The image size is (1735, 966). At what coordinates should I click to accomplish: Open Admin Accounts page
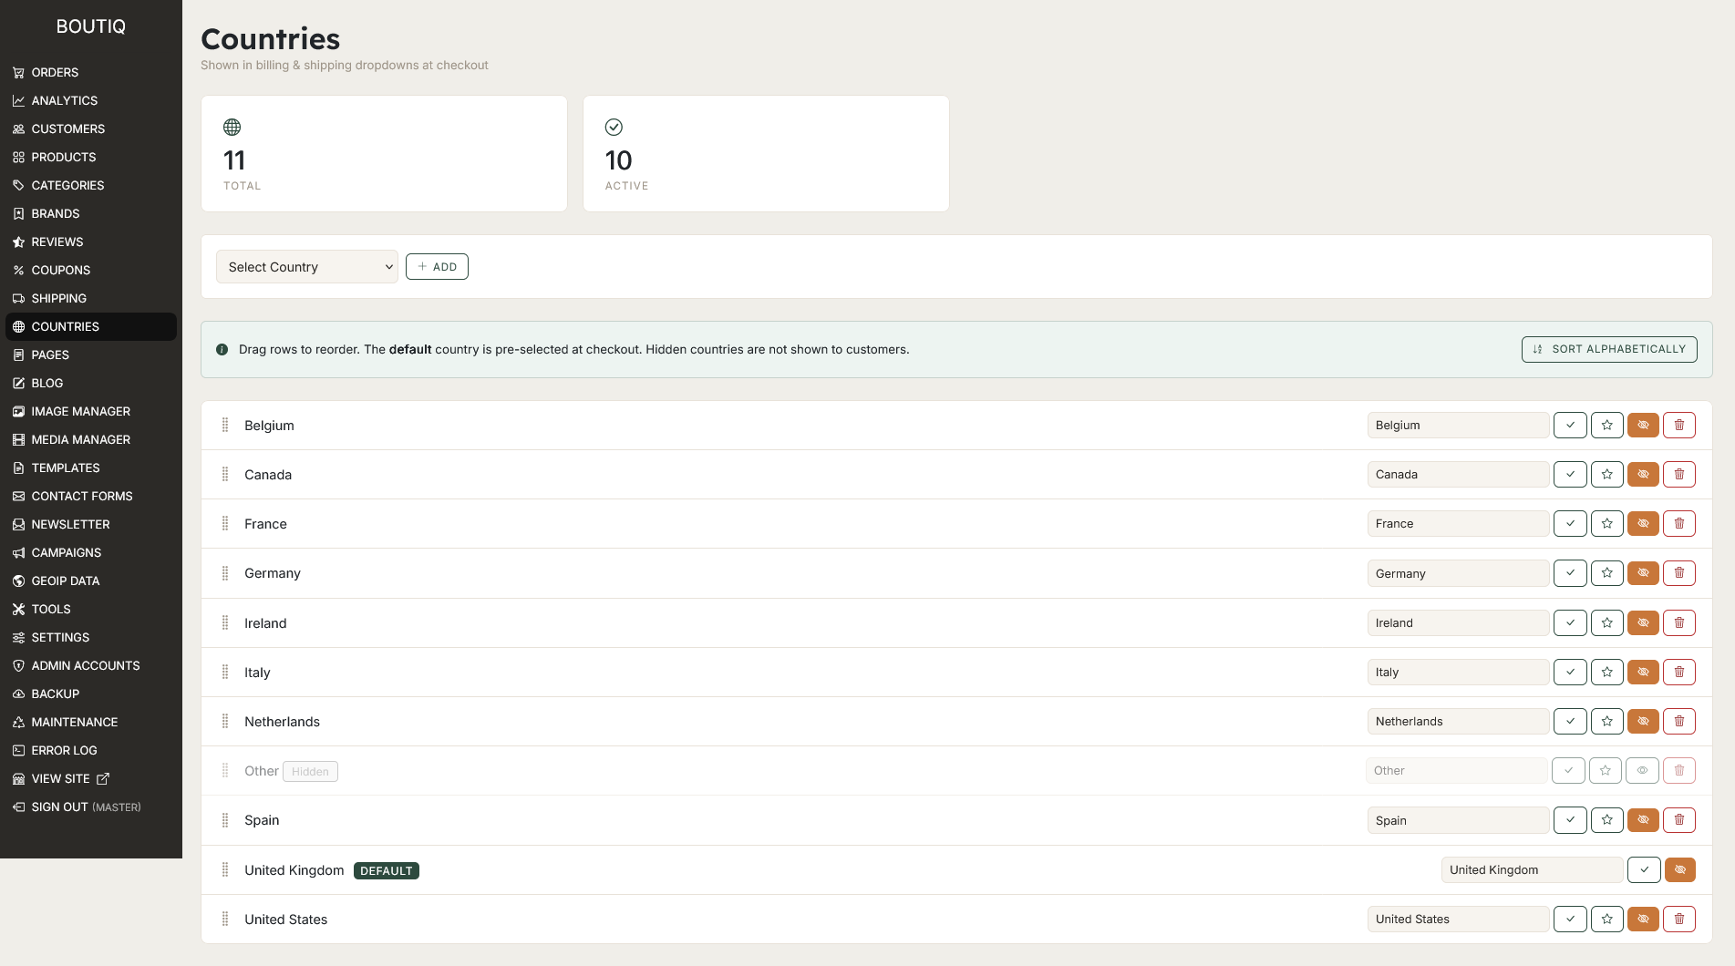(91, 666)
